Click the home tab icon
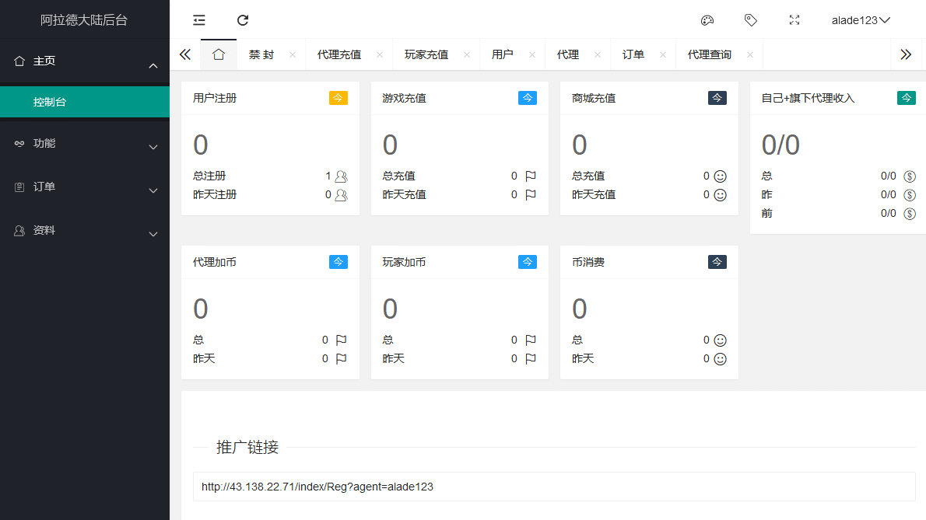 (219, 54)
